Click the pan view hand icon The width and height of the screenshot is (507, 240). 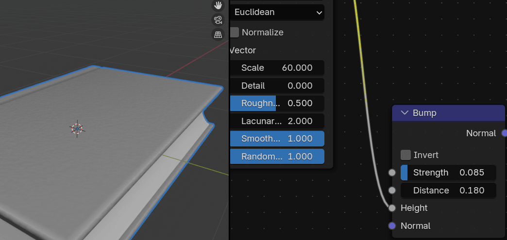pos(218,5)
